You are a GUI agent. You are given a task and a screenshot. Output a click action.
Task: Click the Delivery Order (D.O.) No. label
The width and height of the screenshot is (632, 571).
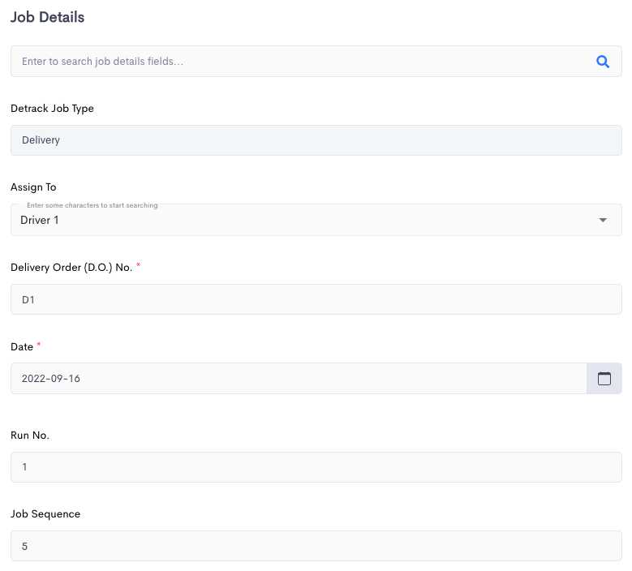[71, 268]
